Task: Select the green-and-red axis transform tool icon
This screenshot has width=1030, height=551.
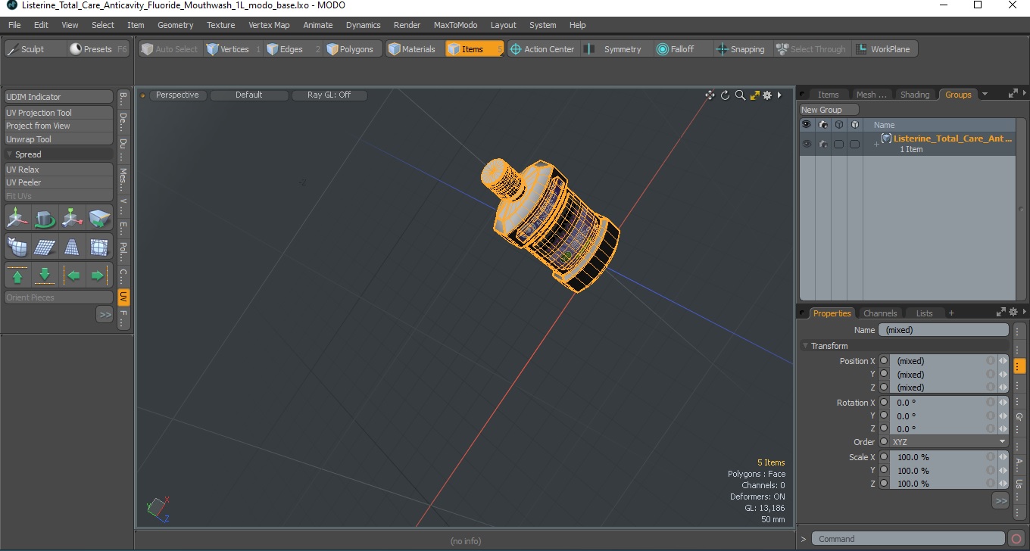Action: click(x=72, y=218)
